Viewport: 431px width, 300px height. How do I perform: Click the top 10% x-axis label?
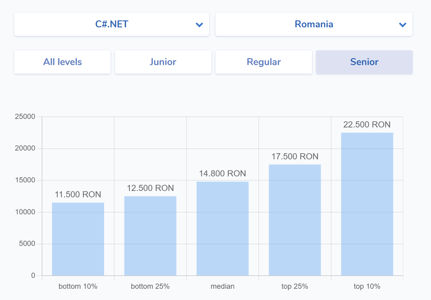pyautogui.click(x=367, y=286)
